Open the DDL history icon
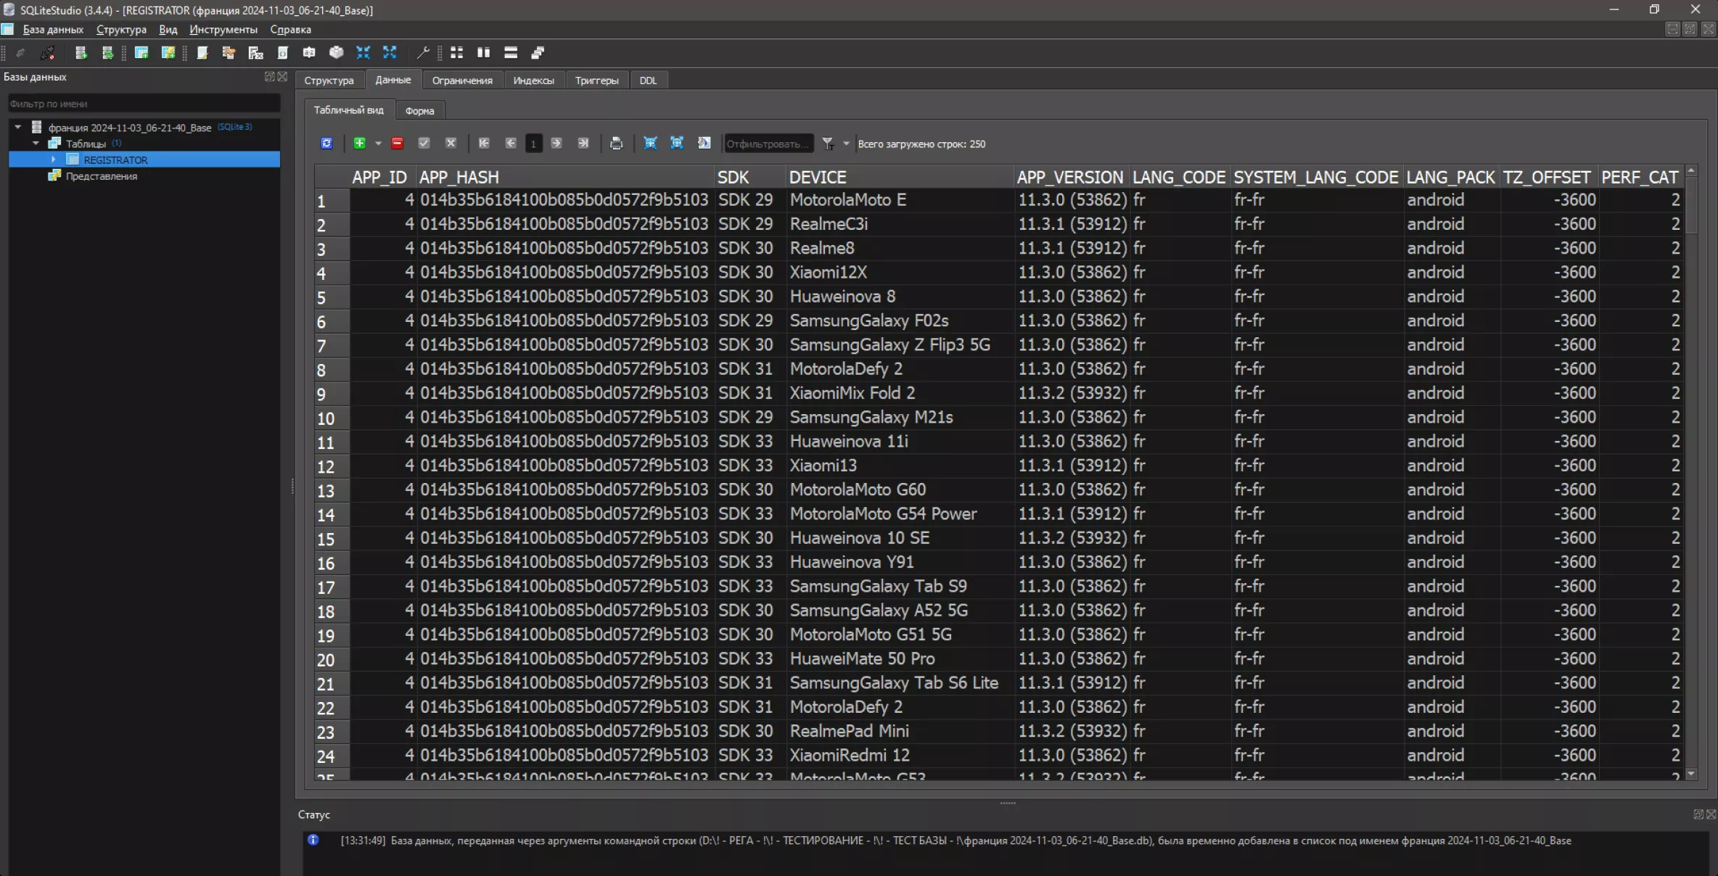This screenshot has width=1718, height=876. coord(229,52)
